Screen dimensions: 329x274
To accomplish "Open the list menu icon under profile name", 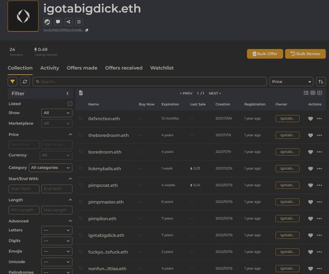I will tap(79, 22).
